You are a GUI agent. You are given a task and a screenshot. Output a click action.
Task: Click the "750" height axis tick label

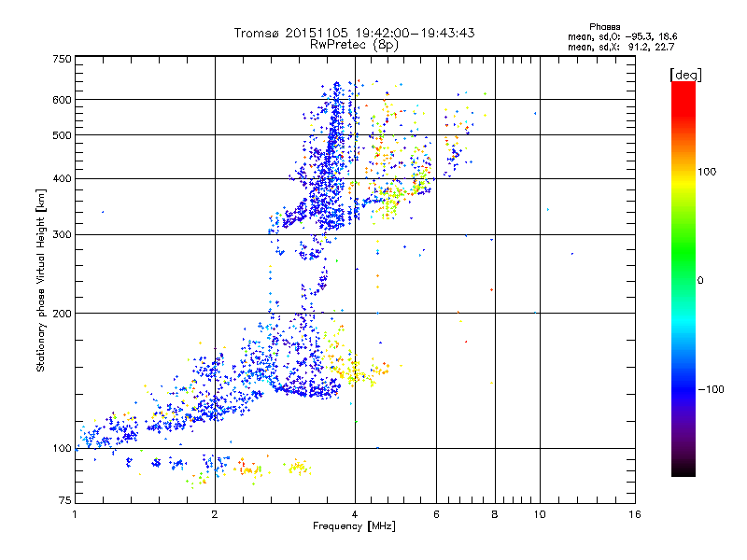(62, 59)
